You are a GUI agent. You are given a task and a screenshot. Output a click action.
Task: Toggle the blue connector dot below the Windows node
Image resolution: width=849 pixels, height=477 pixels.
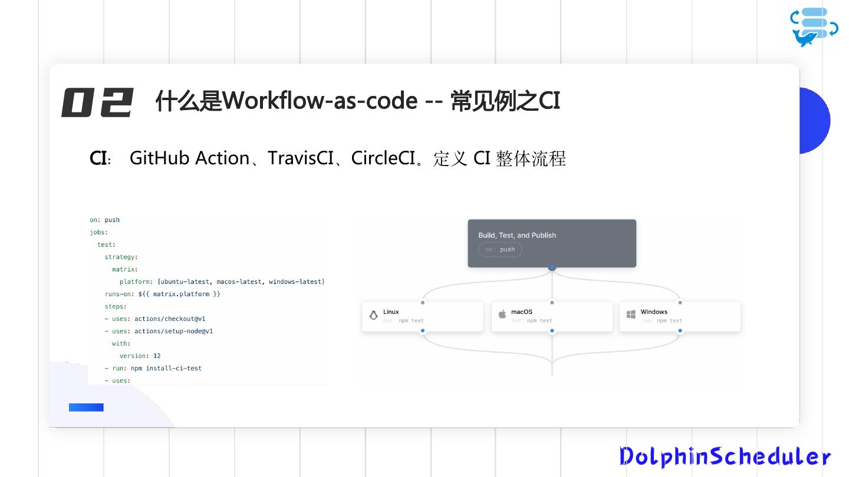(x=680, y=330)
